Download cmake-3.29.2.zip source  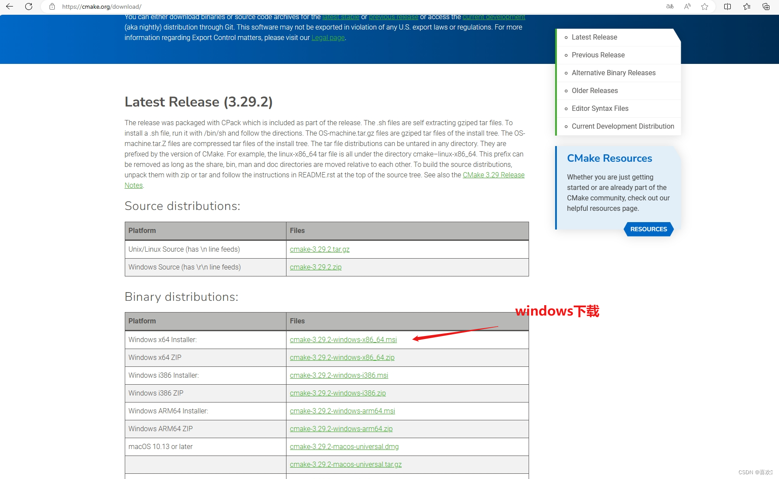[x=316, y=267]
